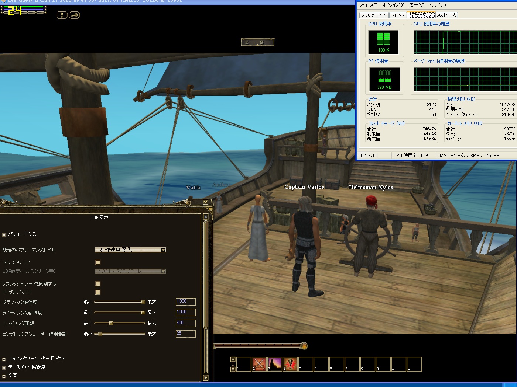Switch to the ネットワーク tab
The image size is (517, 387).
(446, 15)
